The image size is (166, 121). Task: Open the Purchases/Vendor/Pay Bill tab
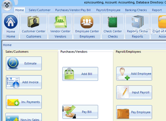point(73,10)
